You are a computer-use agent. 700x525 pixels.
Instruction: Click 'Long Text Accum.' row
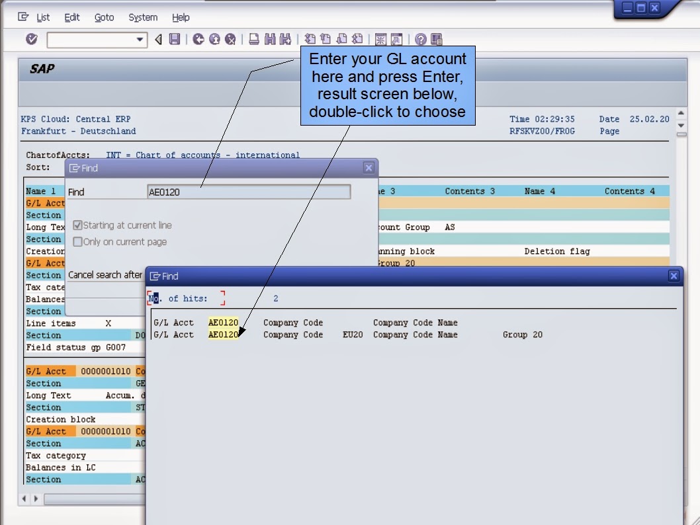85,395
